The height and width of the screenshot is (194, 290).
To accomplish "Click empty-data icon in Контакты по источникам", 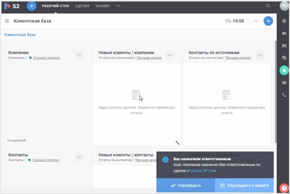I will tap(227, 95).
